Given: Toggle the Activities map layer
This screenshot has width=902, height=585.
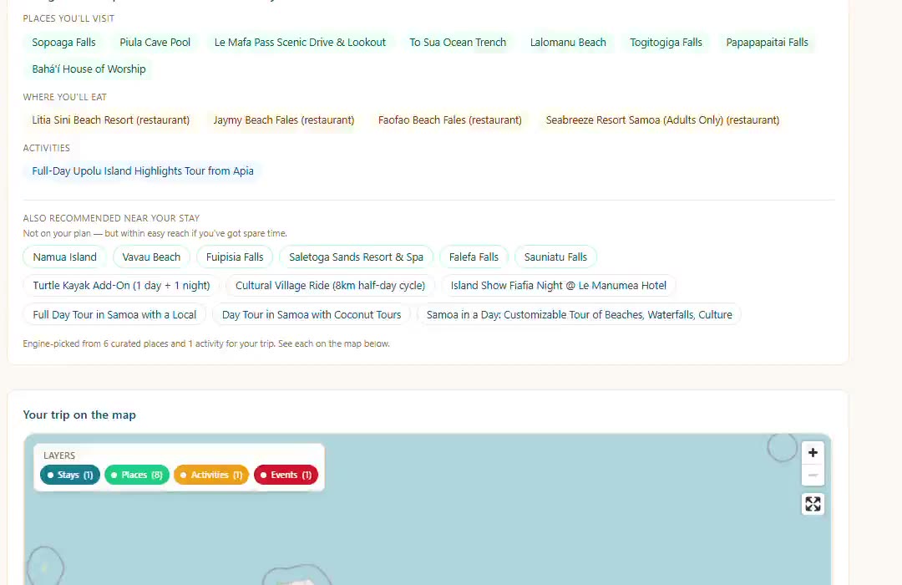Looking at the screenshot, I should click(x=211, y=475).
